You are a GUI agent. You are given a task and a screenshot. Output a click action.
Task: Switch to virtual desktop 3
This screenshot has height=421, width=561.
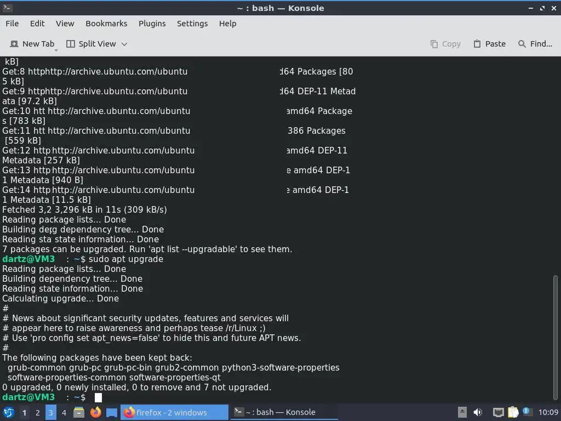coord(50,412)
